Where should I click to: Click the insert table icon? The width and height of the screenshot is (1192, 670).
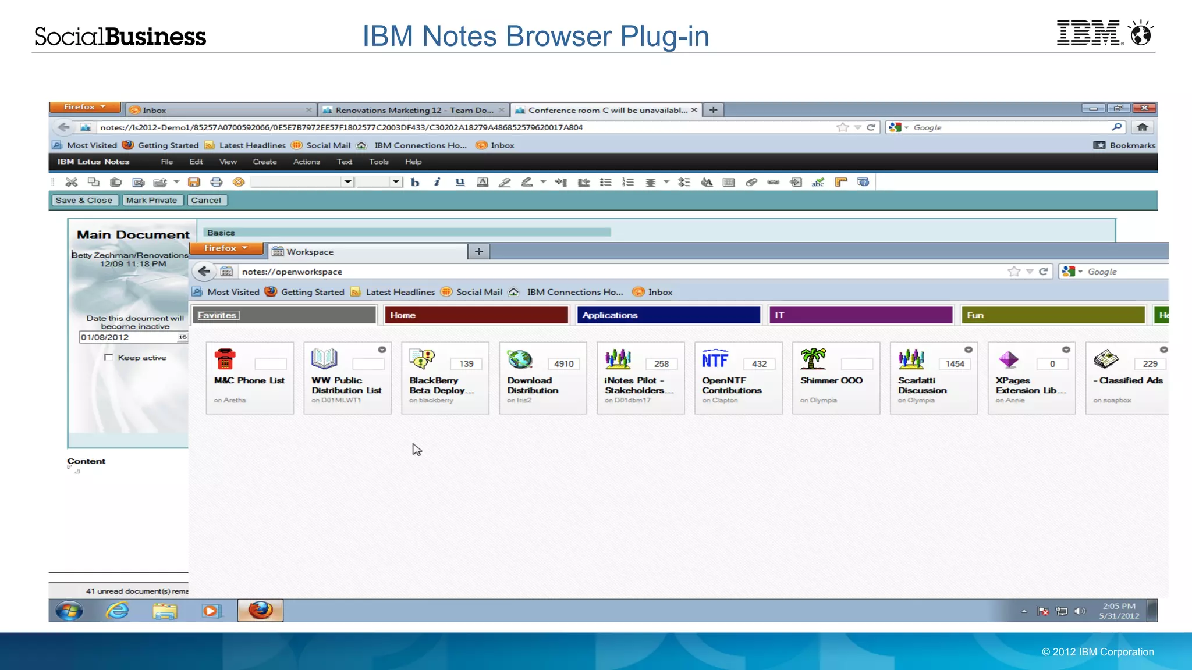(x=729, y=183)
